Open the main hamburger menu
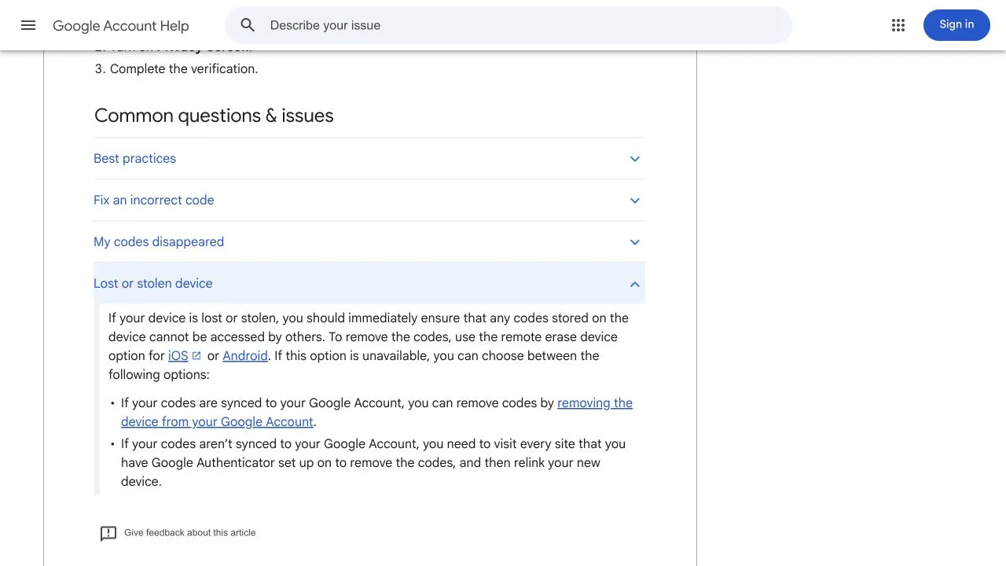Viewport: 1006px width, 566px height. click(x=28, y=25)
